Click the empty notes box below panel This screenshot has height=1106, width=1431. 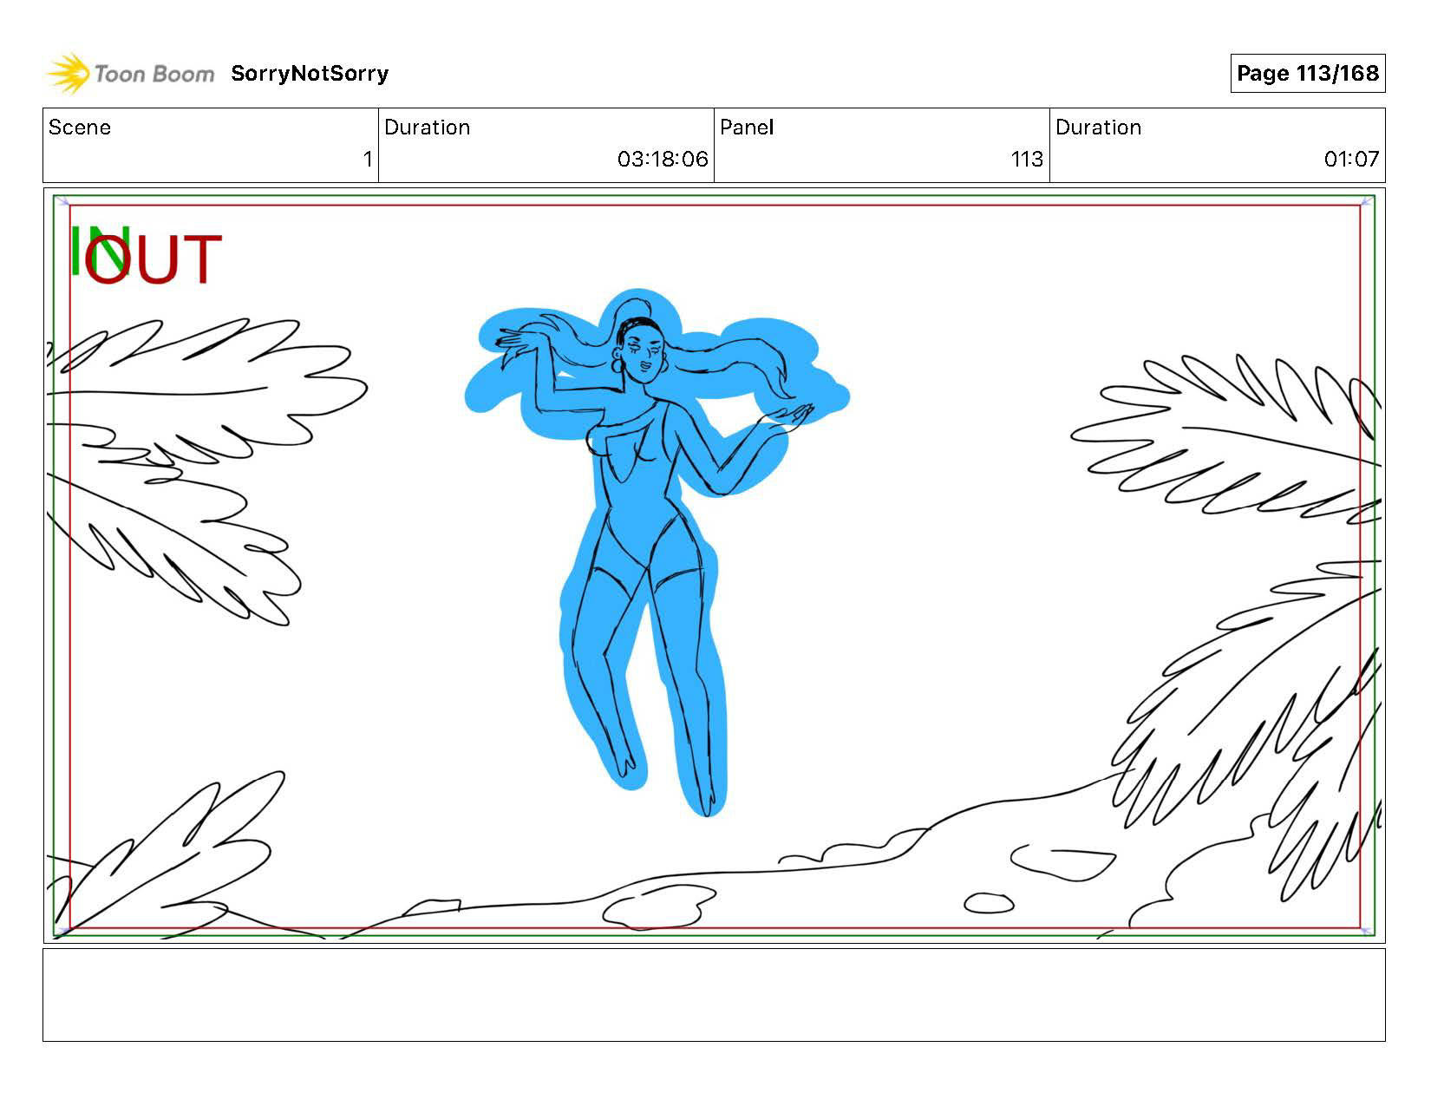714,995
